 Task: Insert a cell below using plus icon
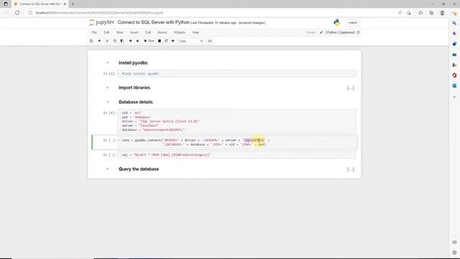pos(99,41)
